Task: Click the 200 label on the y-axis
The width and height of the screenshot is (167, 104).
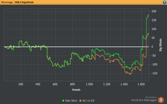Action: coord(154,11)
